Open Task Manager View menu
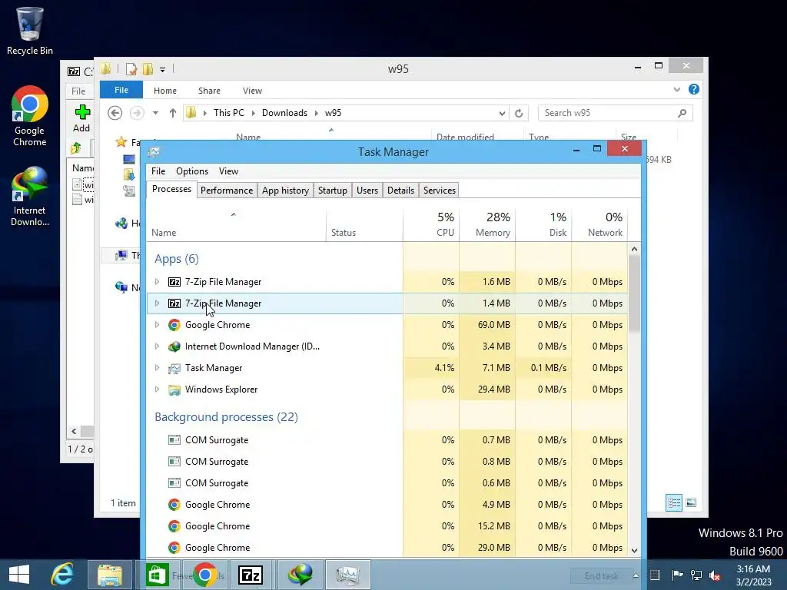This screenshot has height=590, width=787. 228,171
